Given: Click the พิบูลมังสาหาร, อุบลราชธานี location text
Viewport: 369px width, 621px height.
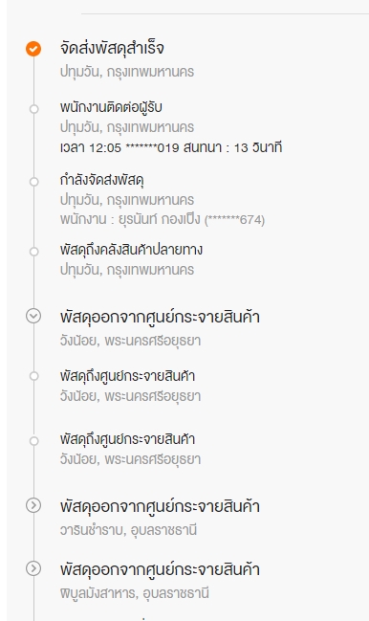Looking at the screenshot, I should click(135, 593).
